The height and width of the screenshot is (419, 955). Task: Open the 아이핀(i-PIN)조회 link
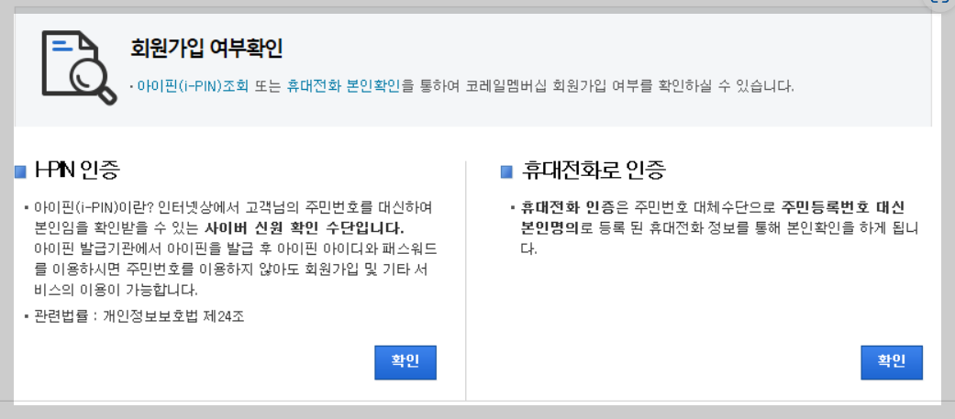[x=193, y=86]
